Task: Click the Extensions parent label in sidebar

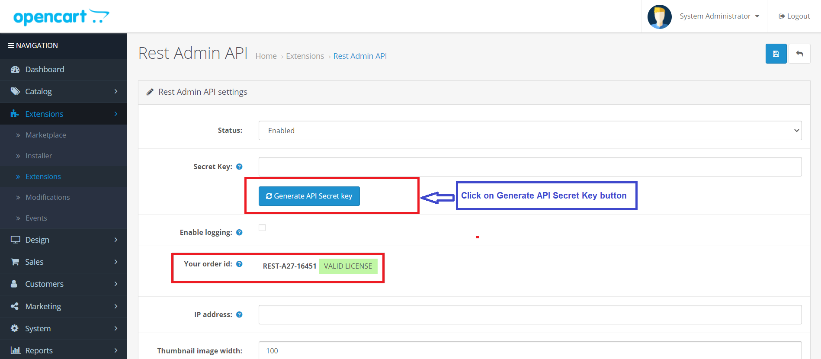Action: (44, 114)
